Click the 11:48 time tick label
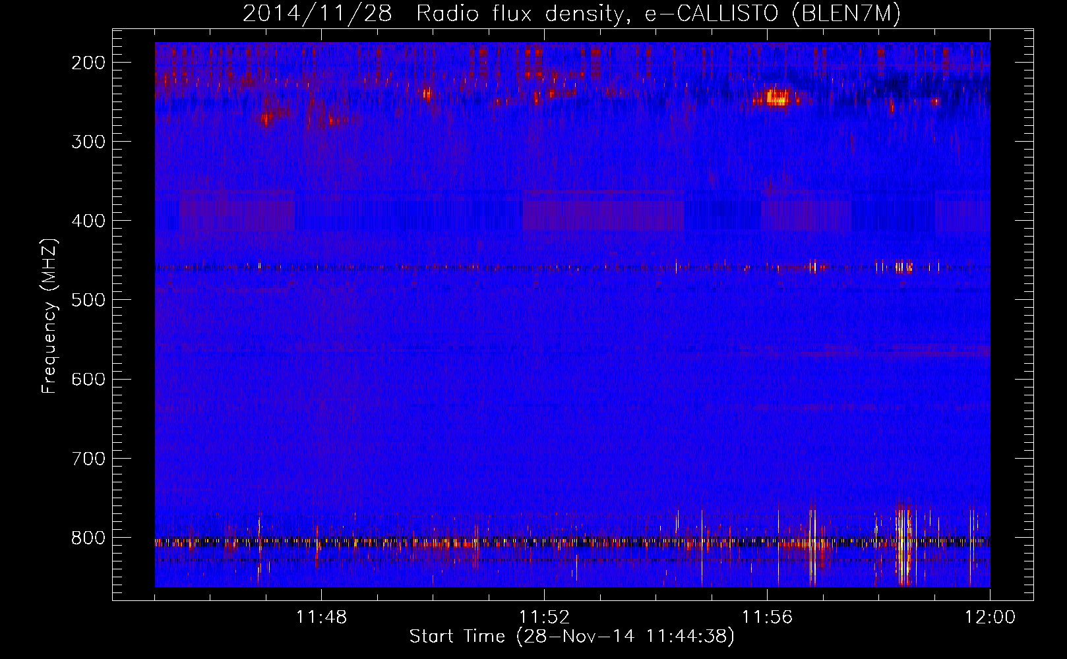This screenshot has height=659, width=1067. coord(321,617)
